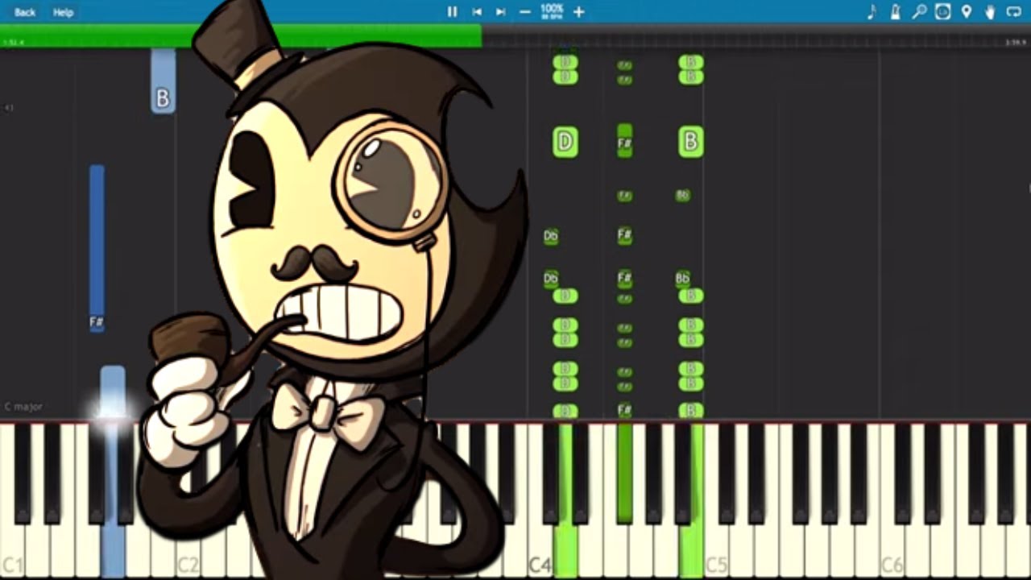Click the blue B note at top left
The width and height of the screenshot is (1031, 580).
coord(163,81)
